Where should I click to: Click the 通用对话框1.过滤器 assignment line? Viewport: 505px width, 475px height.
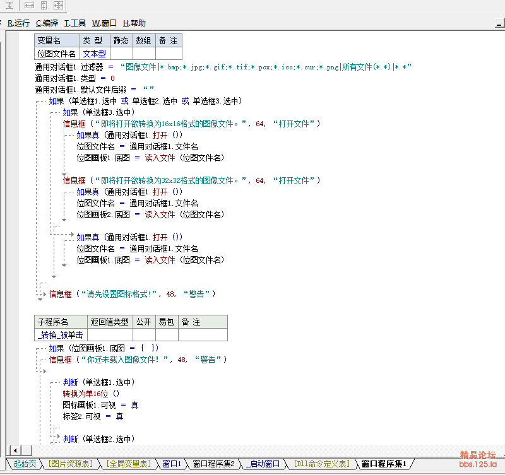tap(223, 67)
